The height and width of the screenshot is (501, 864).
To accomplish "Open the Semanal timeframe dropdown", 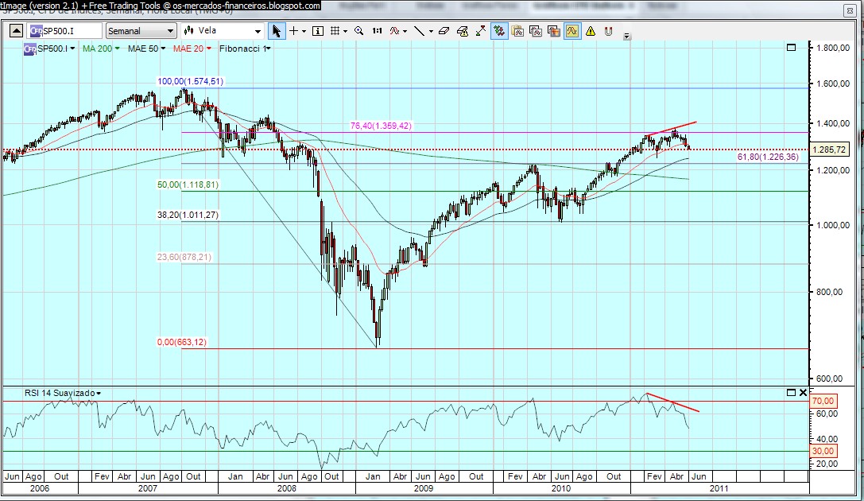I will click(141, 31).
